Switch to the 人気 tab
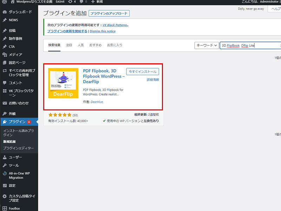281x211 pixels. tap(80, 45)
